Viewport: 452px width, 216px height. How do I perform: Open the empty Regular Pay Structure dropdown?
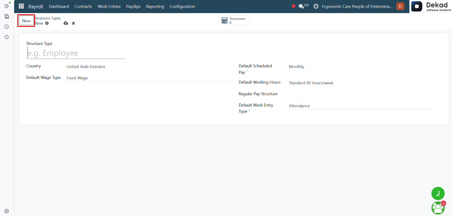point(365,94)
